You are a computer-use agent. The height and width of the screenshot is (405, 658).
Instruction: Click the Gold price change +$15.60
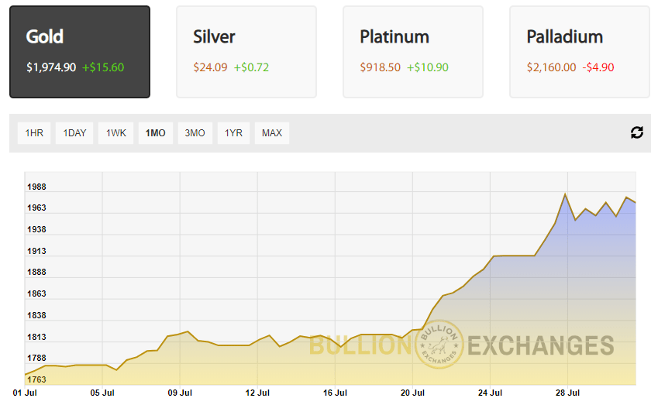tap(103, 67)
